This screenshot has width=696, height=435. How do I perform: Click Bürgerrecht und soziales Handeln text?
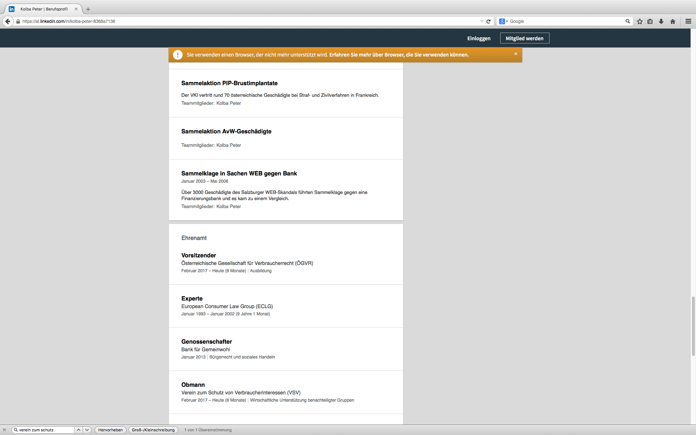(242, 357)
